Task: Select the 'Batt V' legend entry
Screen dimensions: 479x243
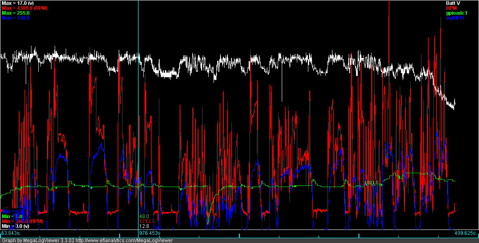Action: tap(453, 3)
